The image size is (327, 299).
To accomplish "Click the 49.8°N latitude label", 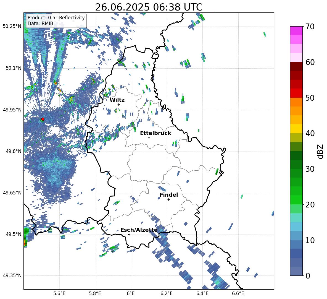I will (x=14, y=151).
